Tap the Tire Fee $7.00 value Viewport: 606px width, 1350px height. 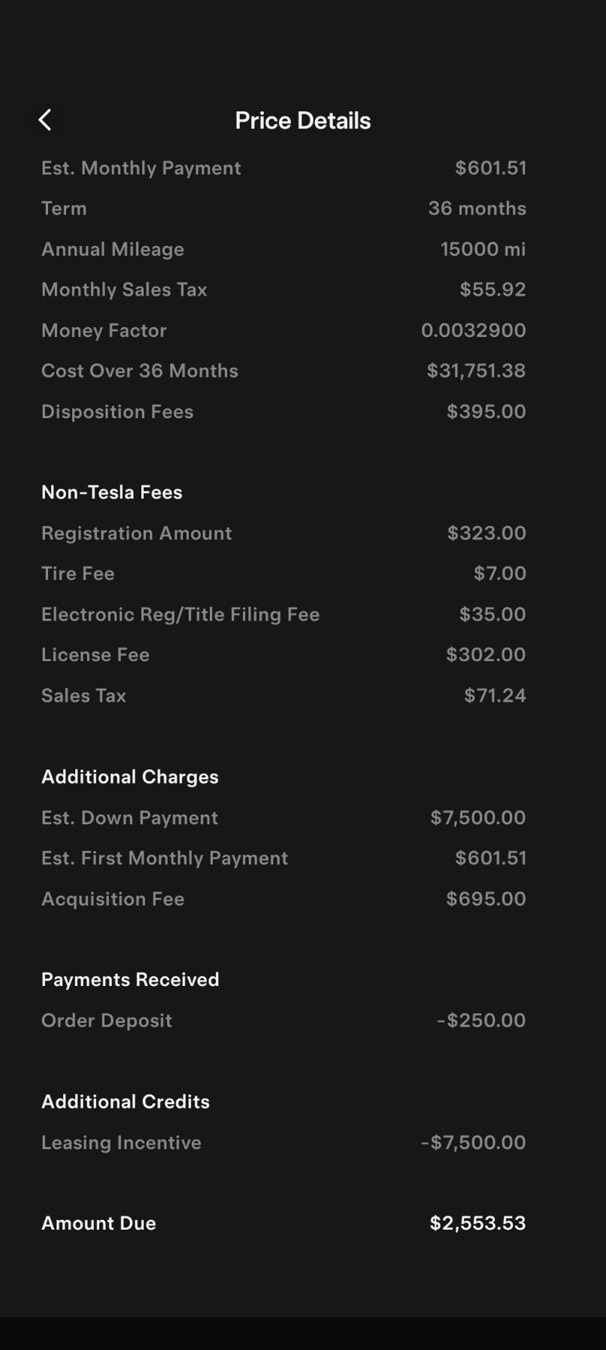499,574
